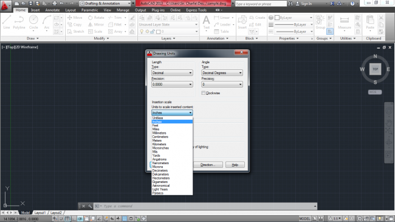This screenshot has width=395, height=222.
Task: Open the Length Type Decimal dropdown
Action: (172, 73)
